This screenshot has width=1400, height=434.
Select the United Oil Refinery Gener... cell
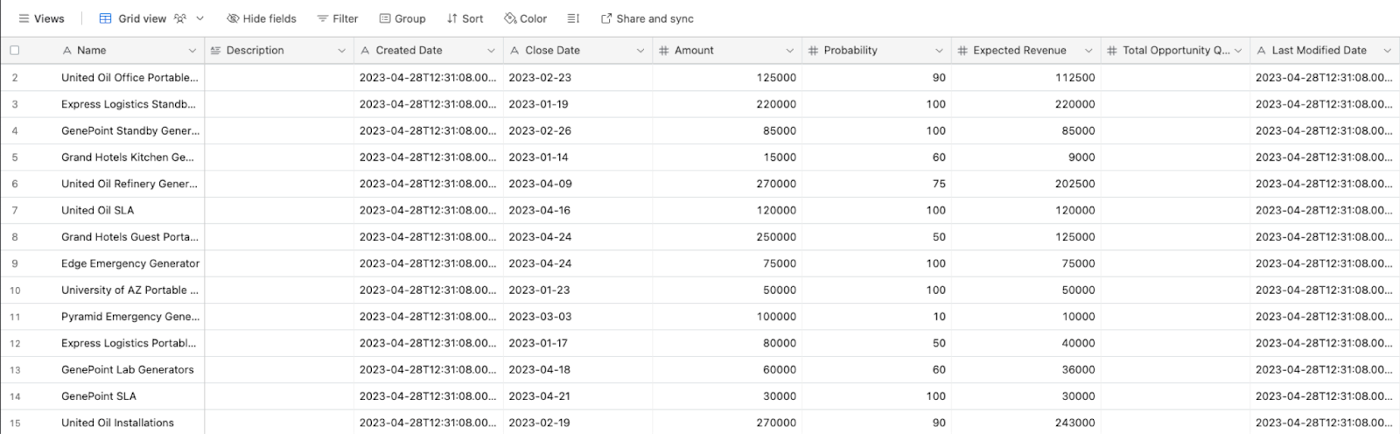129,184
